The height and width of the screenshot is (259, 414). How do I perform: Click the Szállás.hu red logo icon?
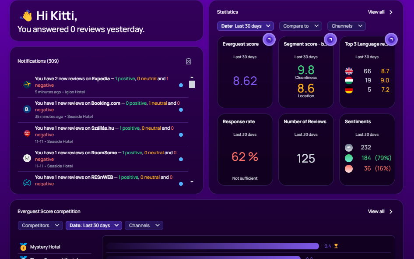pos(27,134)
